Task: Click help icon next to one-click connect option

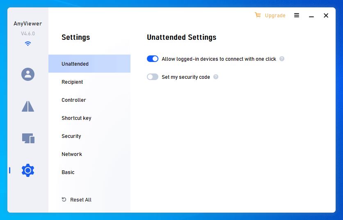Action: (282, 59)
